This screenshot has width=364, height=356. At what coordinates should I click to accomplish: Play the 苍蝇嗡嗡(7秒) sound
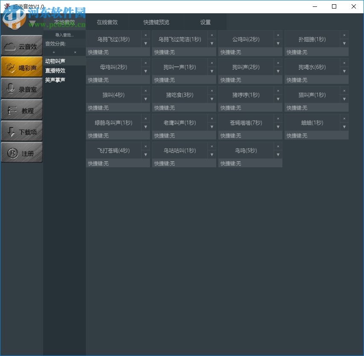tap(246, 122)
